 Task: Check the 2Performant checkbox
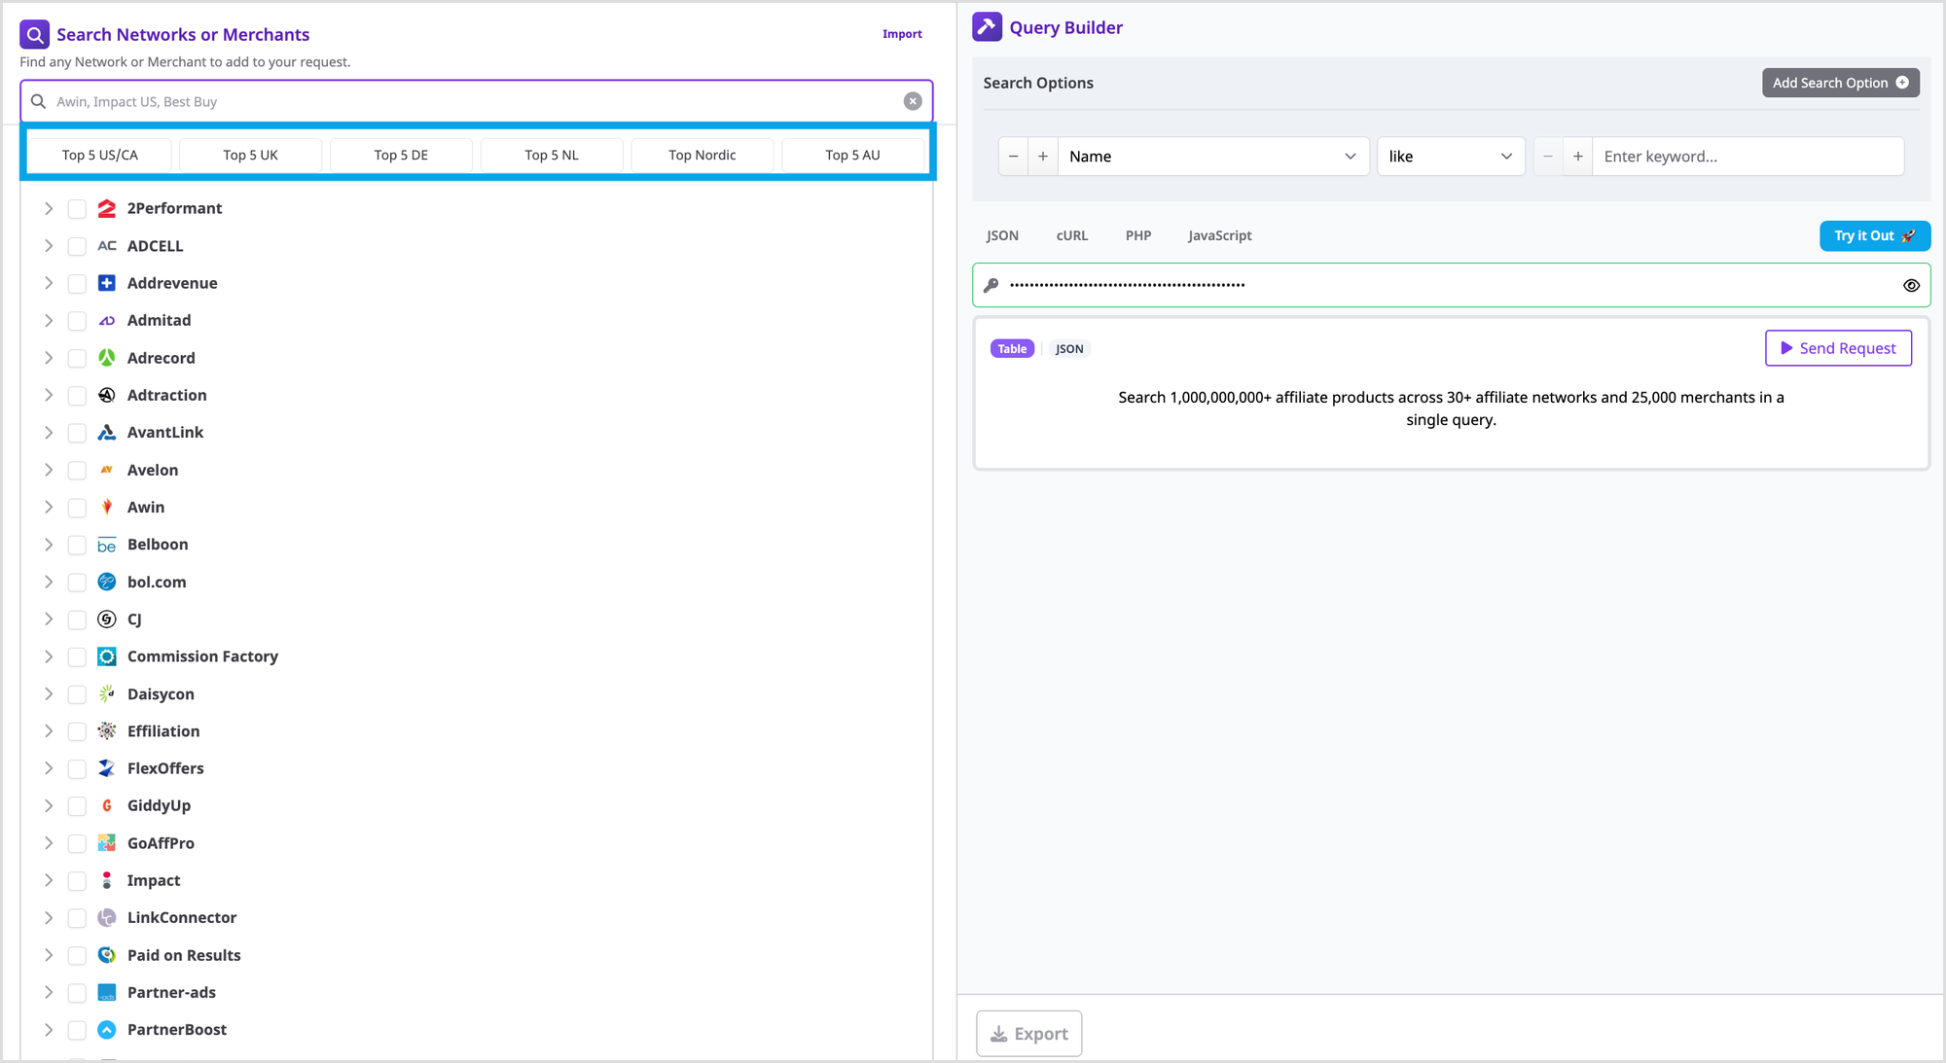pos(77,208)
